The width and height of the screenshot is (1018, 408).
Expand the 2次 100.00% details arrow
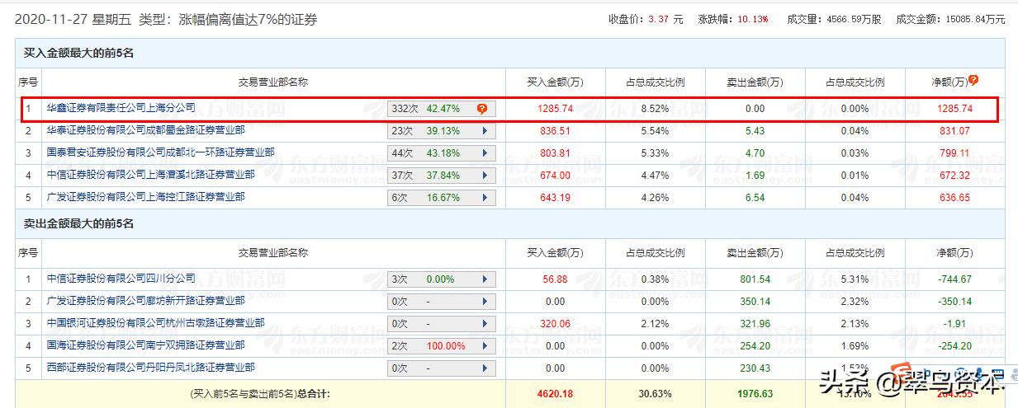coord(483,345)
